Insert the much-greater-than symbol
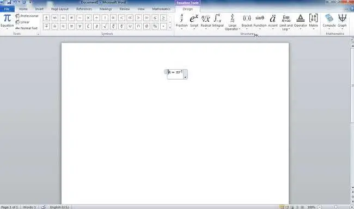 147,18
